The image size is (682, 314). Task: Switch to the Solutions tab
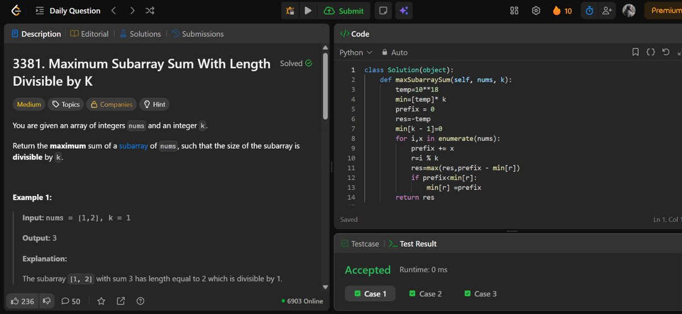[140, 34]
